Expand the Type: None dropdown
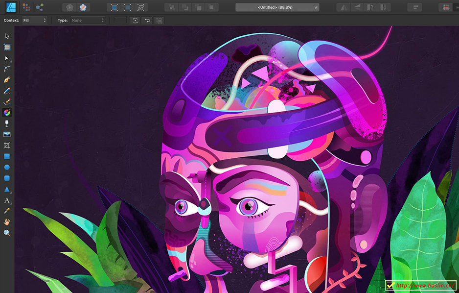 click(x=87, y=20)
